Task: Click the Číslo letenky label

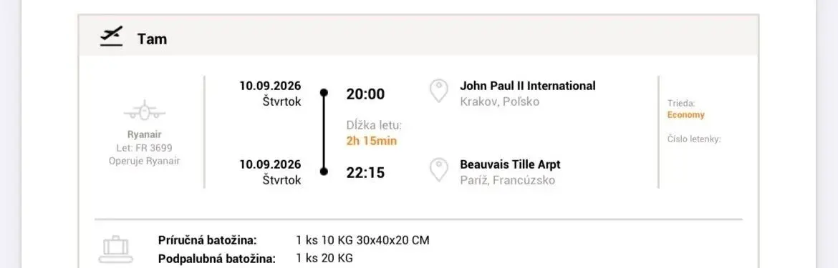Action: tap(694, 139)
